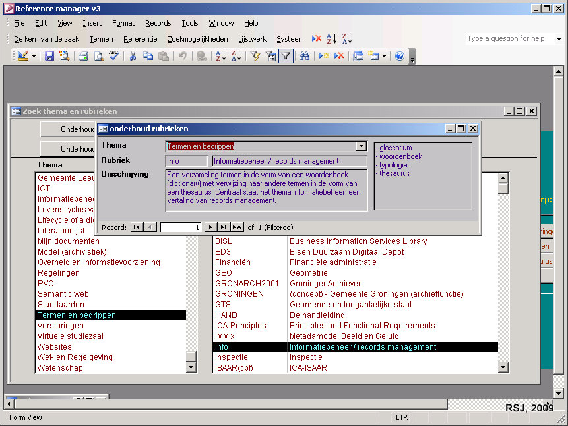
Task: Click the Filter By Selection icon
Action: 255,56
